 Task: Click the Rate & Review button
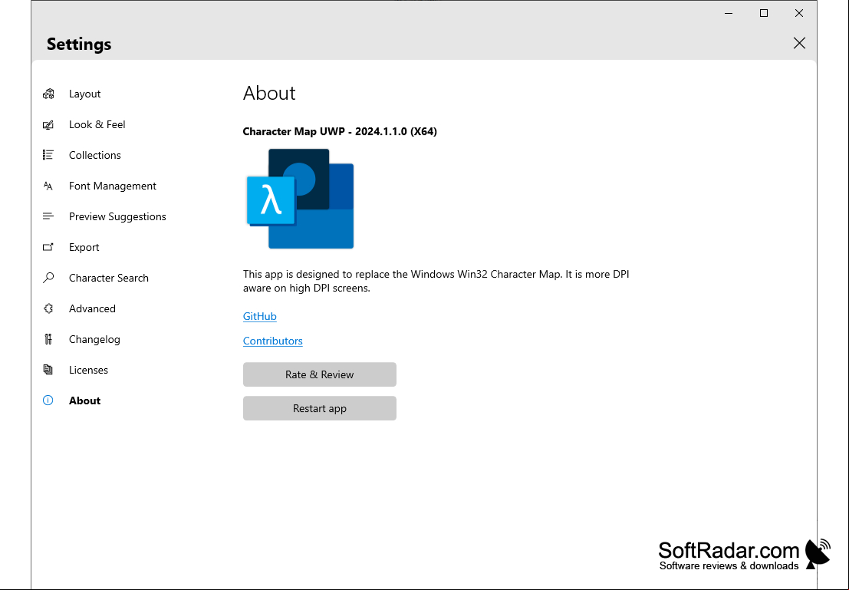pos(320,374)
